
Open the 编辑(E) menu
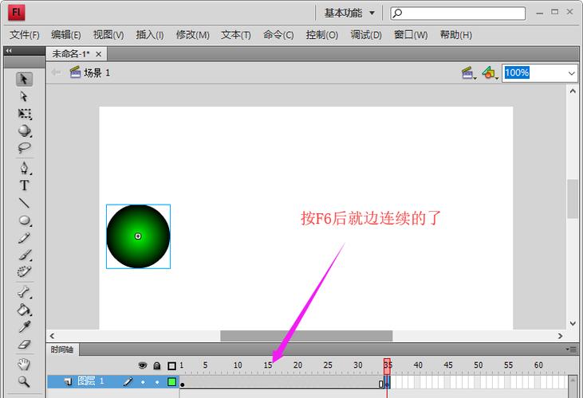click(x=66, y=35)
